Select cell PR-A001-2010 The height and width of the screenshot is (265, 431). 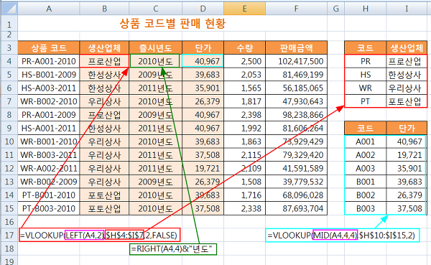coord(49,61)
